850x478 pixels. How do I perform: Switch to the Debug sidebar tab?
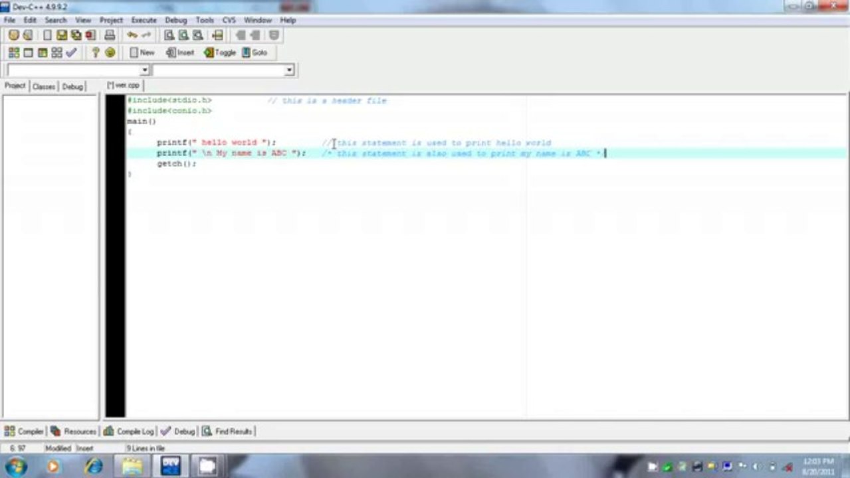pyautogui.click(x=72, y=86)
